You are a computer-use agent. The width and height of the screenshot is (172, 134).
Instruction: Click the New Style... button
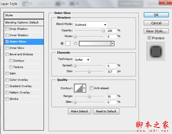156,31
